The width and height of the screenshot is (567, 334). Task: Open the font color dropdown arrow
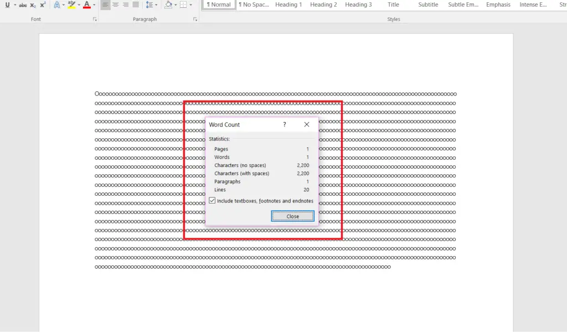coord(94,5)
